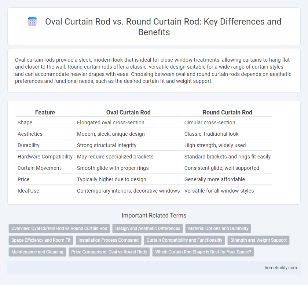
Task: Open the 'Maintenance and Cleaning' tag
Action: pos(37,252)
